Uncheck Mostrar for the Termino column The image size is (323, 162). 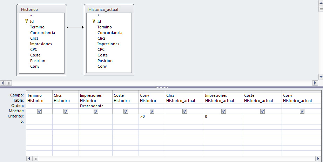[39, 111]
